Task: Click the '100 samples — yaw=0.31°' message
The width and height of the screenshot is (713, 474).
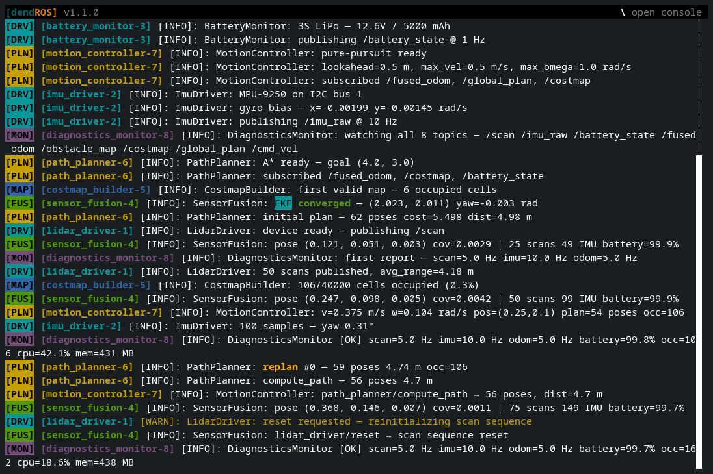Action: pyautogui.click(x=306, y=325)
